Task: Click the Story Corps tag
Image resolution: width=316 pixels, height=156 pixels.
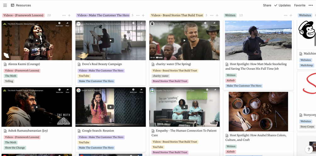Action: (x=307, y=126)
